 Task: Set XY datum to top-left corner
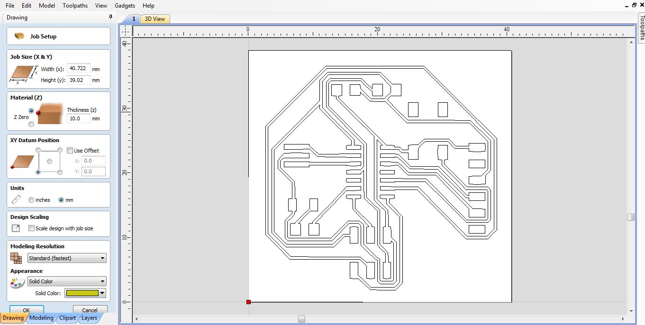(x=38, y=150)
